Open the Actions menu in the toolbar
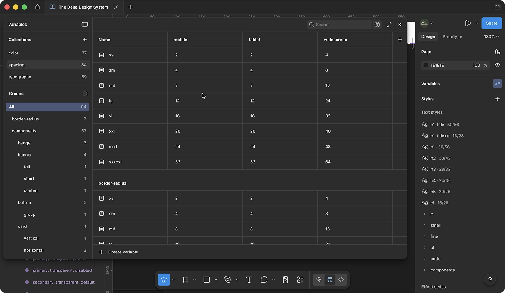The height and width of the screenshot is (293, 505). 300,280
